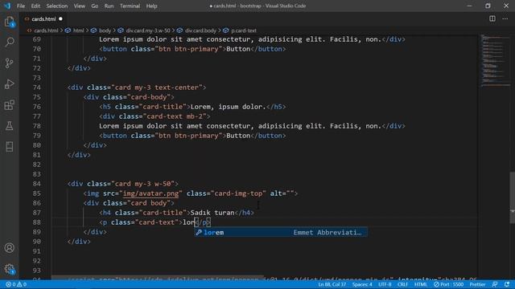Open notifications bell in status bar
Screen dimensions: 515x289
coord(507,284)
